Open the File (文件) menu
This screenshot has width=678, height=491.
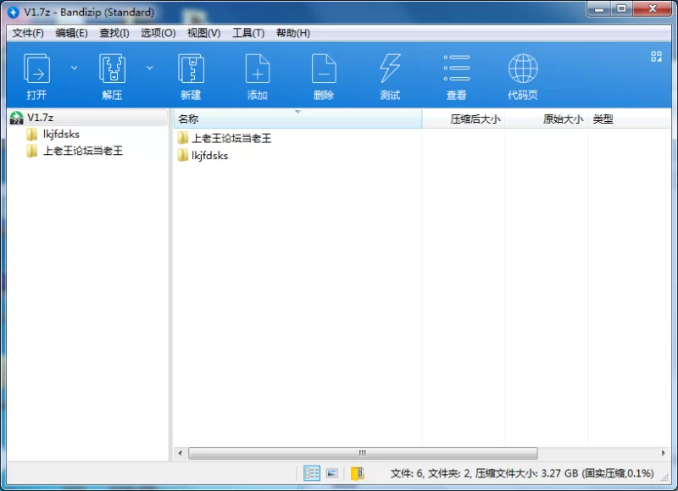[x=28, y=33]
